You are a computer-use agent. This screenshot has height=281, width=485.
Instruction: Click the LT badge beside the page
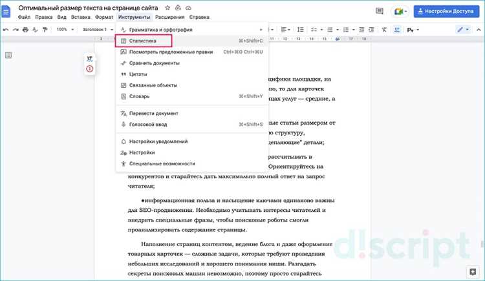90,58
